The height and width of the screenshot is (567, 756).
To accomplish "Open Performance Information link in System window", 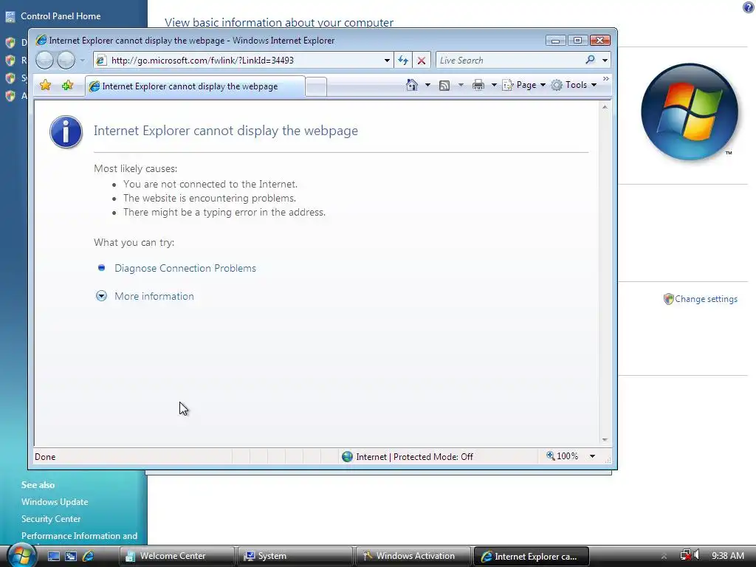I will 79,536.
